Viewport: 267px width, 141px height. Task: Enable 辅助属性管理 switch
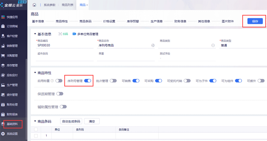pyautogui.click(x=63, y=107)
